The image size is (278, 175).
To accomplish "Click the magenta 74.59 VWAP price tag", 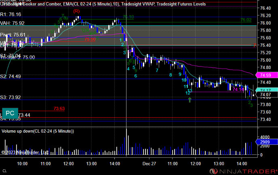I will (x=266, y=75).
